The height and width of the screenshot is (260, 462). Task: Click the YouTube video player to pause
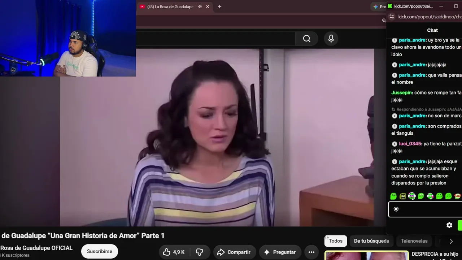pyautogui.click(x=217, y=137)
